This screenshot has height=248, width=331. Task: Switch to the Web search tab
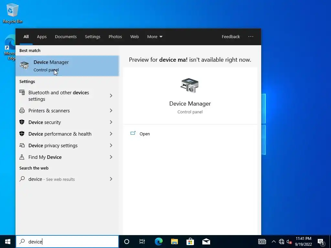(134, 37)
